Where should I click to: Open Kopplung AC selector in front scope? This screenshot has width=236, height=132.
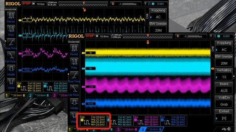pos(224,47)
